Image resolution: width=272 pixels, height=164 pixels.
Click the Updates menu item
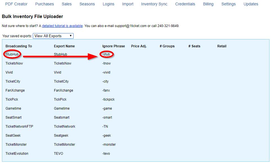[x=251, y=4]
